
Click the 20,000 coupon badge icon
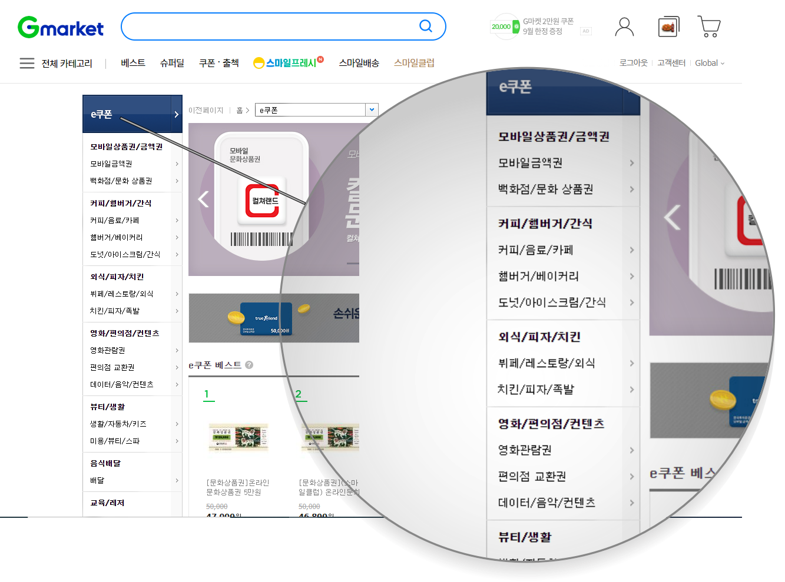pyautogui.click(x=505, y=26)
